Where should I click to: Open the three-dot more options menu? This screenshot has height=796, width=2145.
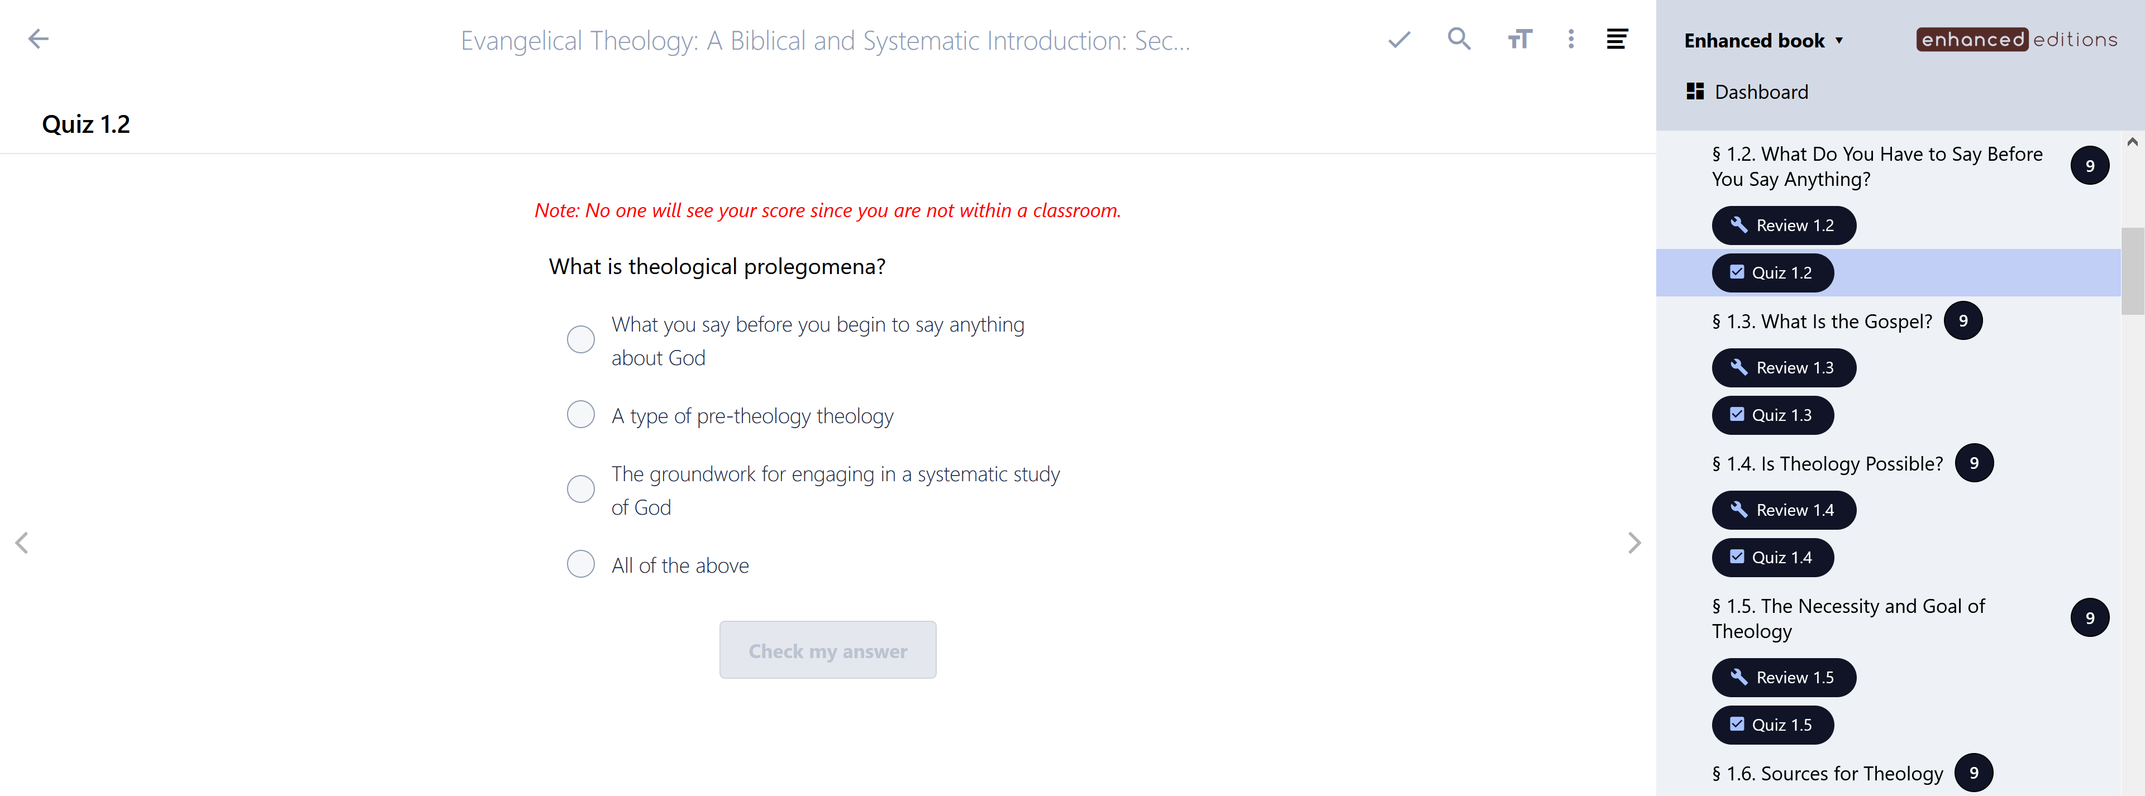[x=1570, y=39]
